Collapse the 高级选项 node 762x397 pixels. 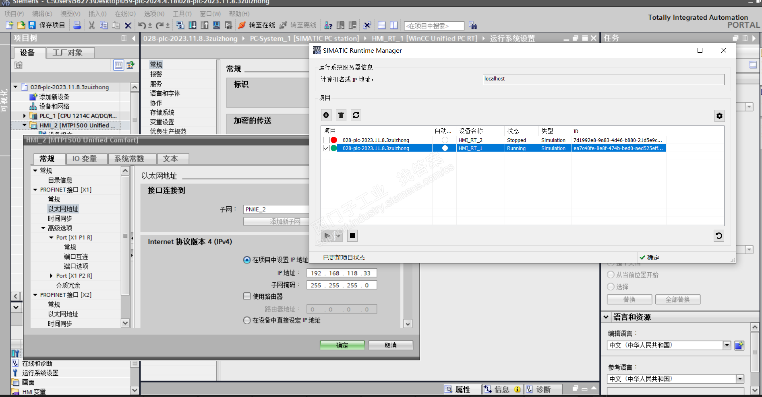click(x=43, y=228)
